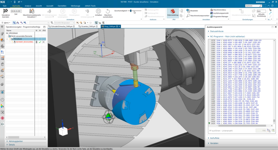Open the Parameter view
Image resolution: width=278 pixels, height=150 pixels.
click(x=192, y=11)
